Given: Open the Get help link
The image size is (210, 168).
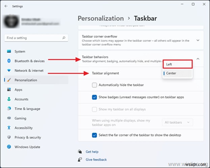Looking at the screenshot, I should pyautogui.click(x=91, y=152).
